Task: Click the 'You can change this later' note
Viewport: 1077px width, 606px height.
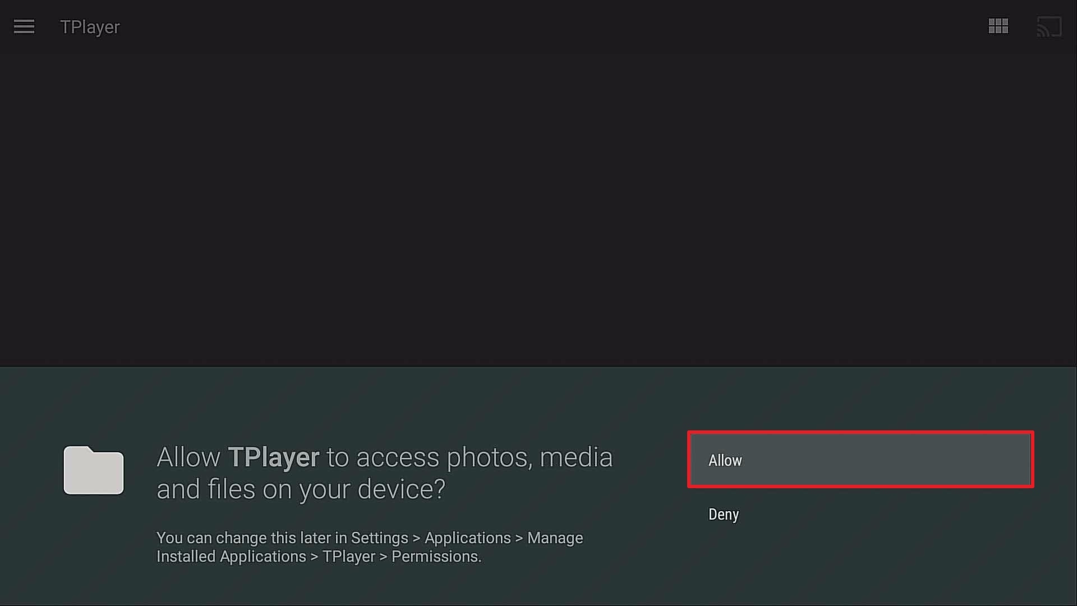Action: pyautogui.click(x=370, y=547)
